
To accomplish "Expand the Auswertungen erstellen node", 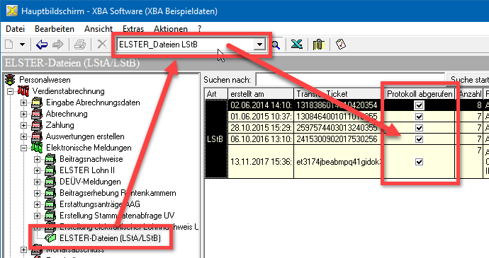I will 23,136.
